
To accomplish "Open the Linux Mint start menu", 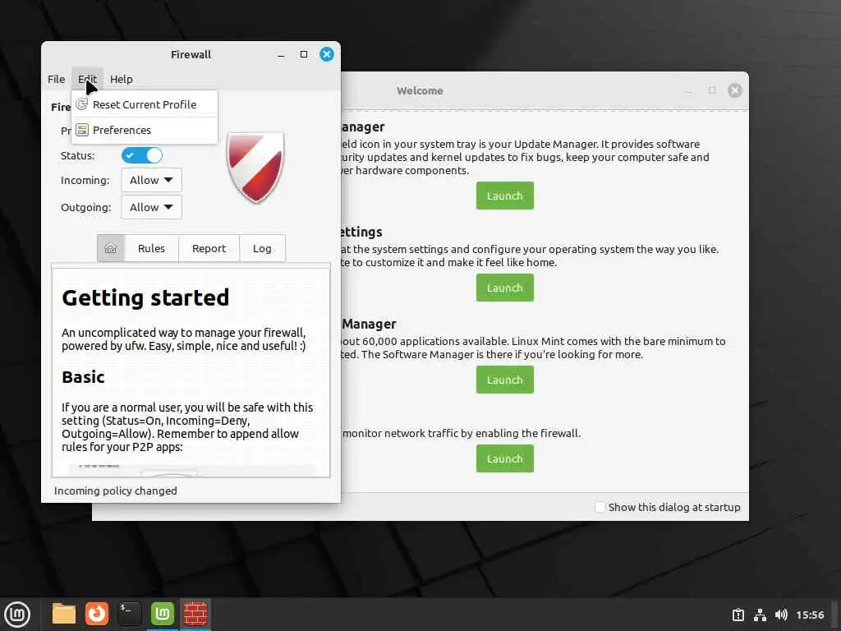I will tap(18, 614).
